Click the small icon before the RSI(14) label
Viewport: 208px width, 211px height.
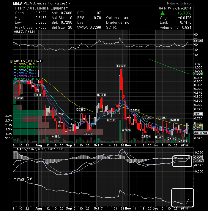(15, 32)
